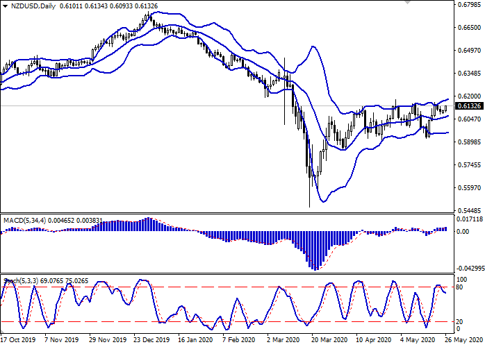
Task: Select the 20 Mar 2020 date label
Action: click(330, 341)
